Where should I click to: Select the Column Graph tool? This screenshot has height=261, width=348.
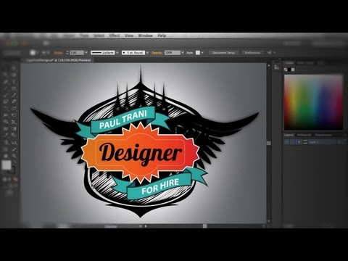click(14, 143)
